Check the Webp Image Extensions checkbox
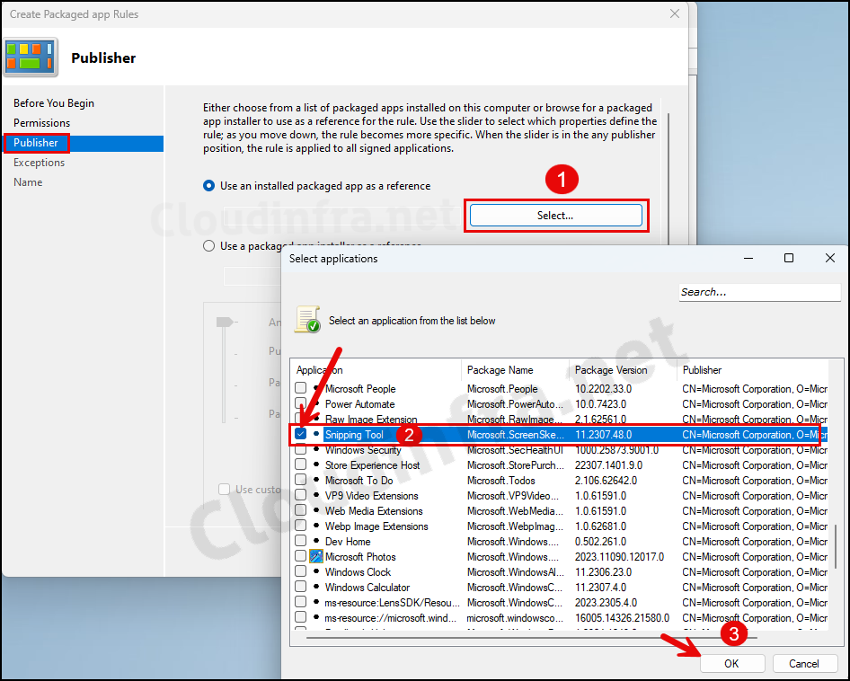850x681 pixels. pyautogui.click(x=300, y=526)
